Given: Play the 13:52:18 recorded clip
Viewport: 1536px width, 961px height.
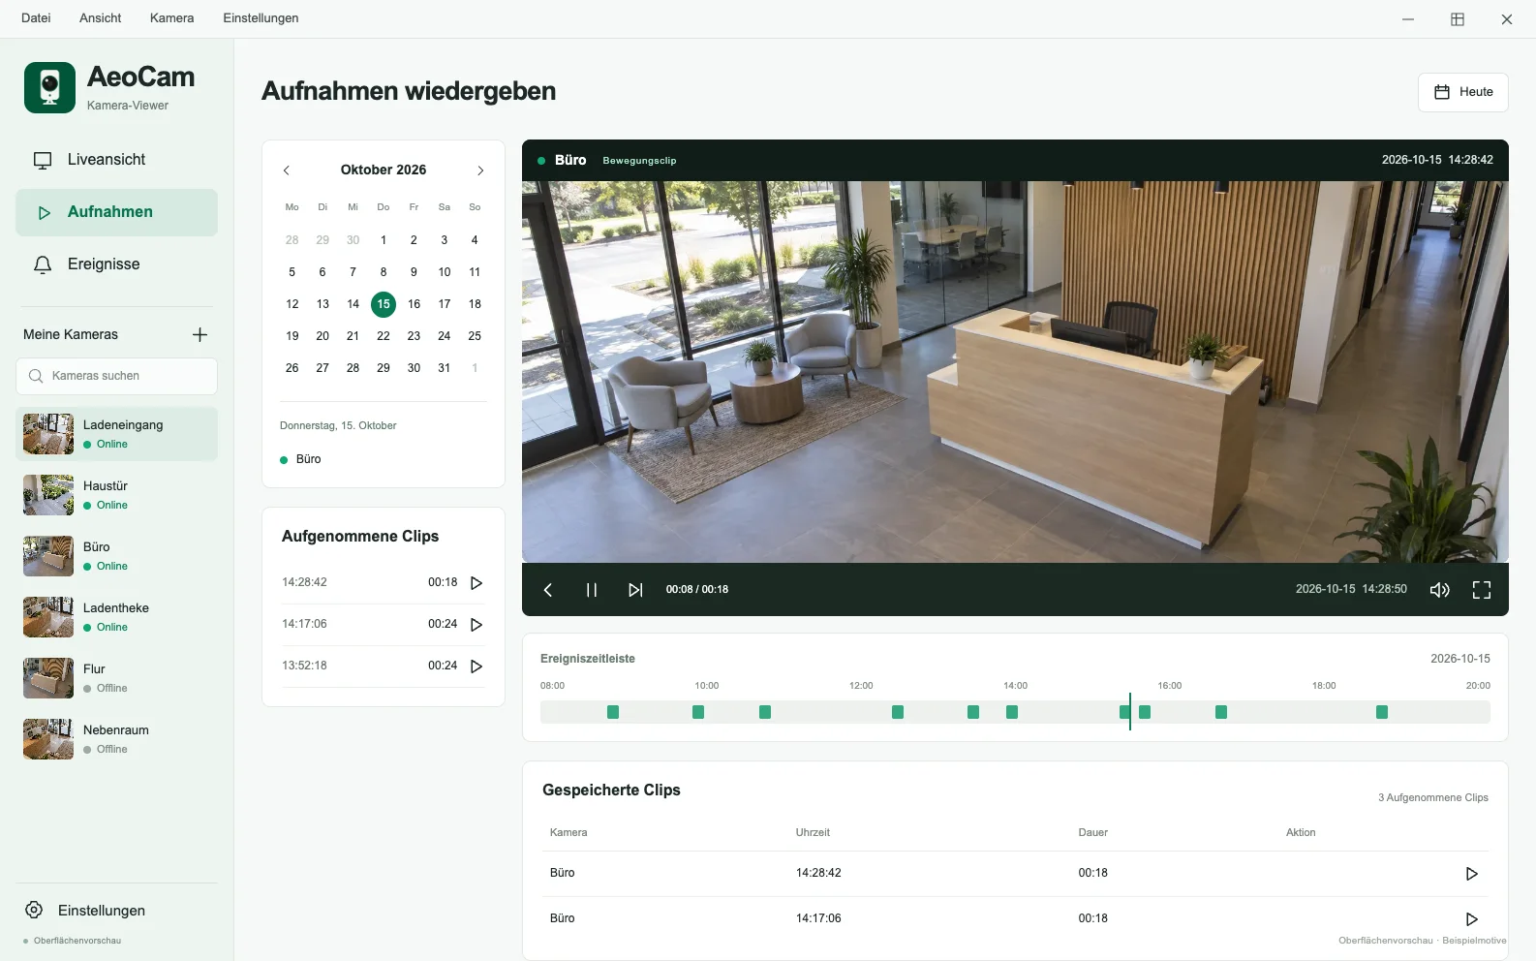Looking at the screenshot, I should pyautogui.click(x=476, y=666).
